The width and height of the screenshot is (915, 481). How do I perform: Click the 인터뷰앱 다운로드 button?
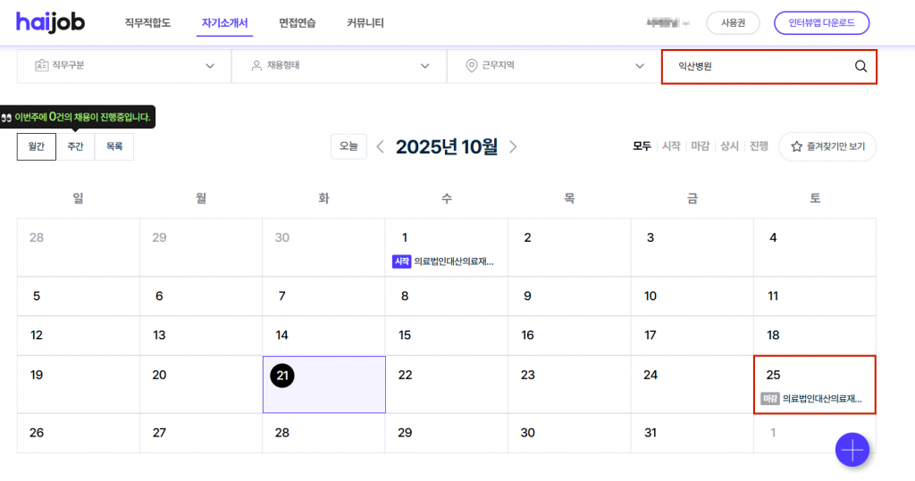click(x=821, y=23)
